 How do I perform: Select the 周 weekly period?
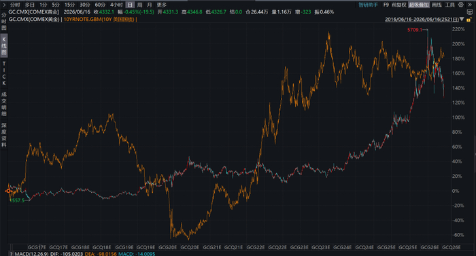pos(139,5)
